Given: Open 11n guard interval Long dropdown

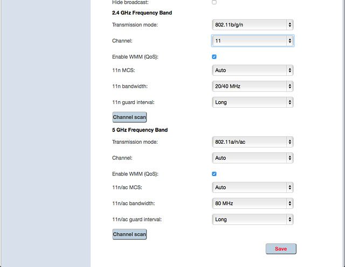Looking at the screenshot, I should [253, 102].
